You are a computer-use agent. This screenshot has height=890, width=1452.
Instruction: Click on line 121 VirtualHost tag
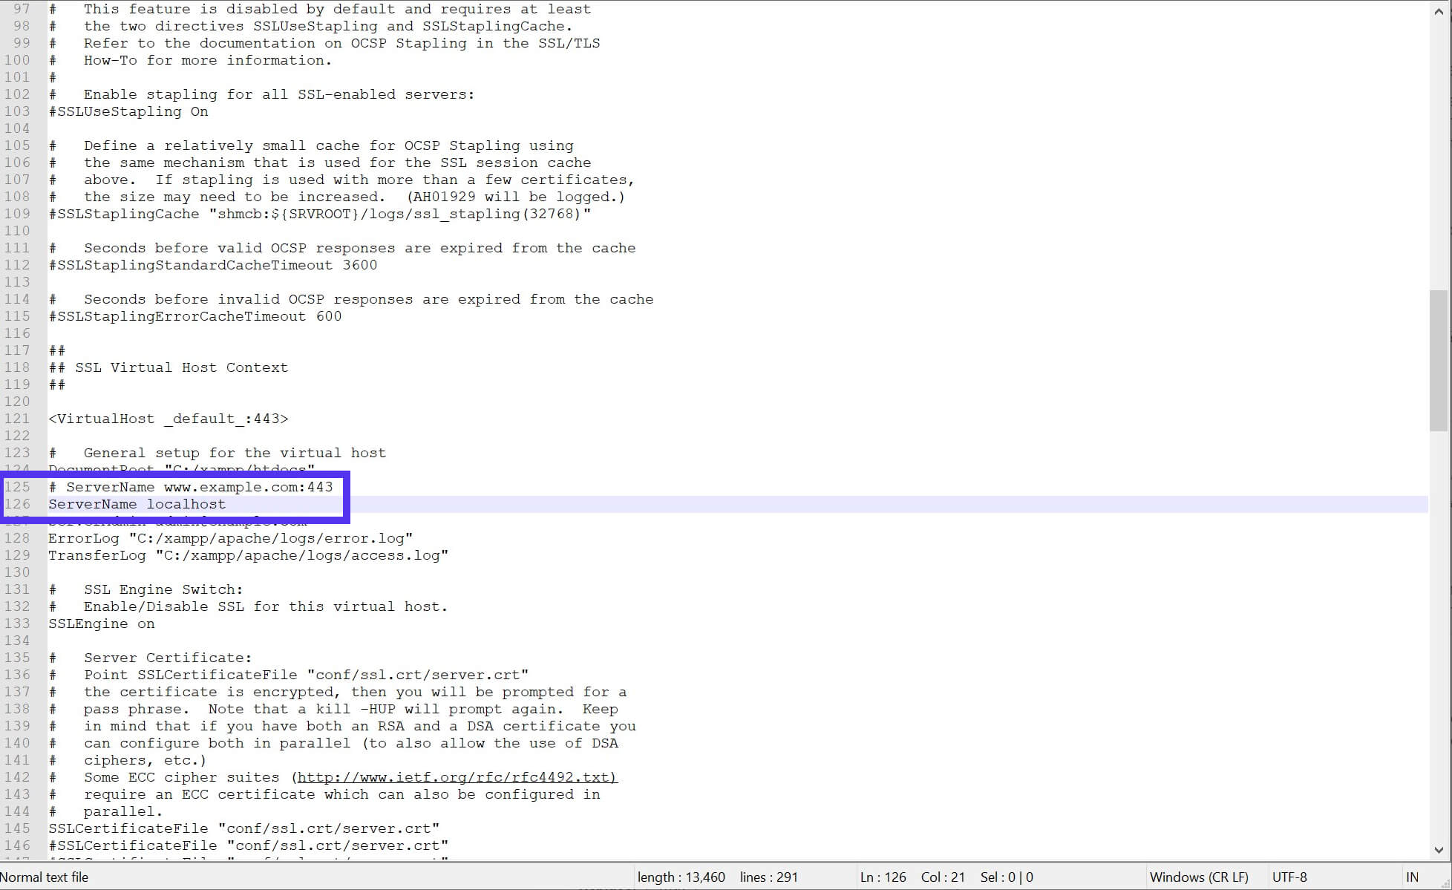(x=169, y=418)
